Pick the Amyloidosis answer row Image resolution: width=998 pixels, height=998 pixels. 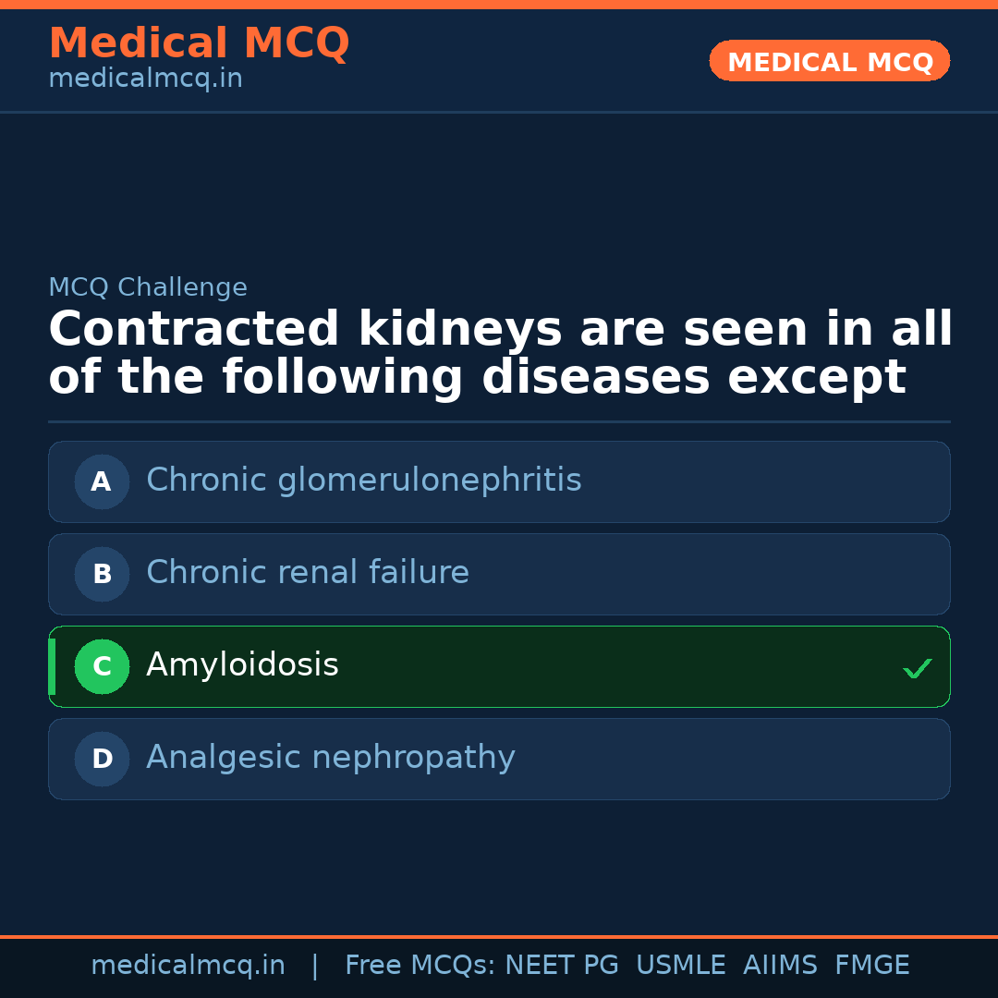pos(499,666)
